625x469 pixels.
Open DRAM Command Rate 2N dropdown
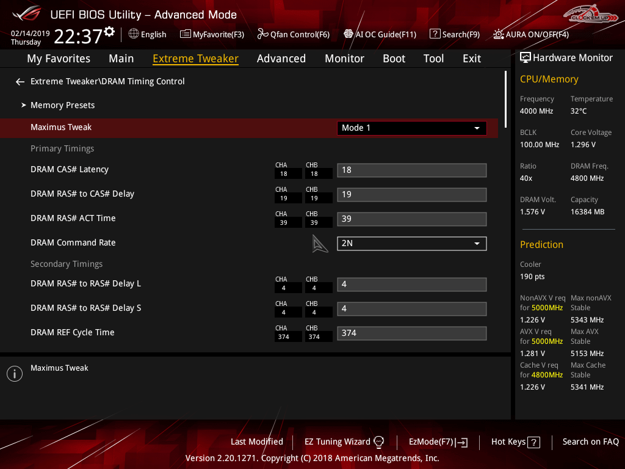tap(411, 244)
